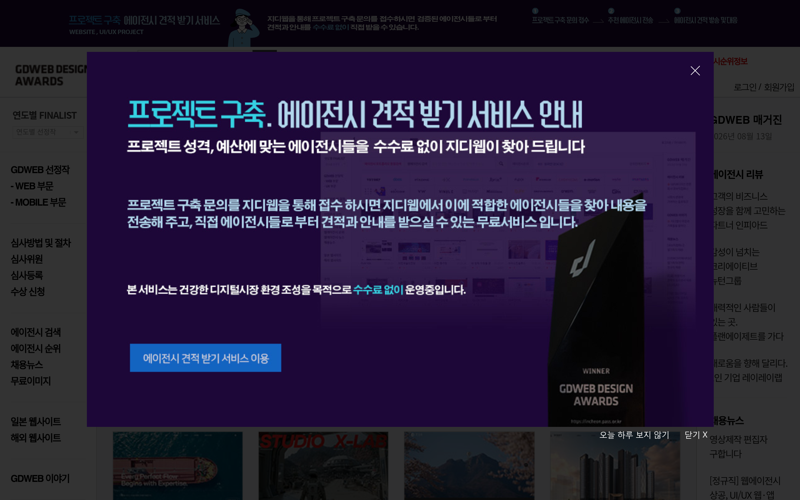800x500 pixels.
Task: Click GDWEB 매거진 heading
Action: point(747,120)
